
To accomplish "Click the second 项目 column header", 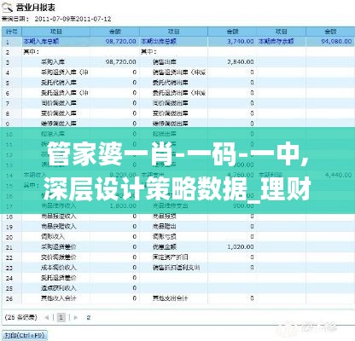I will point(173,32).
